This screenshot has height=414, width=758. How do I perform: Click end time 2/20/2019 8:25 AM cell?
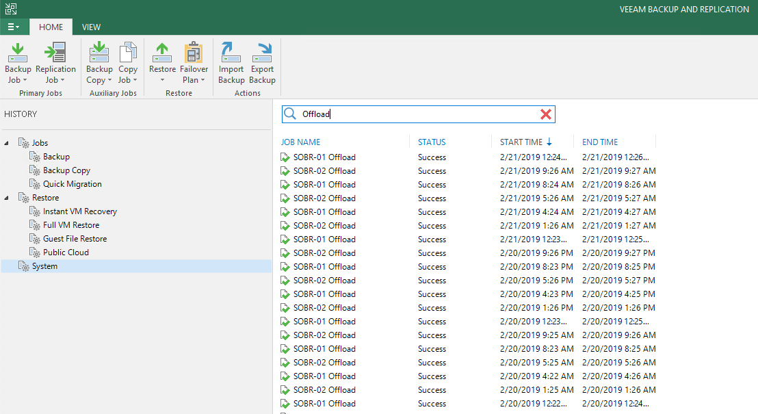click(x=618, y=349)
